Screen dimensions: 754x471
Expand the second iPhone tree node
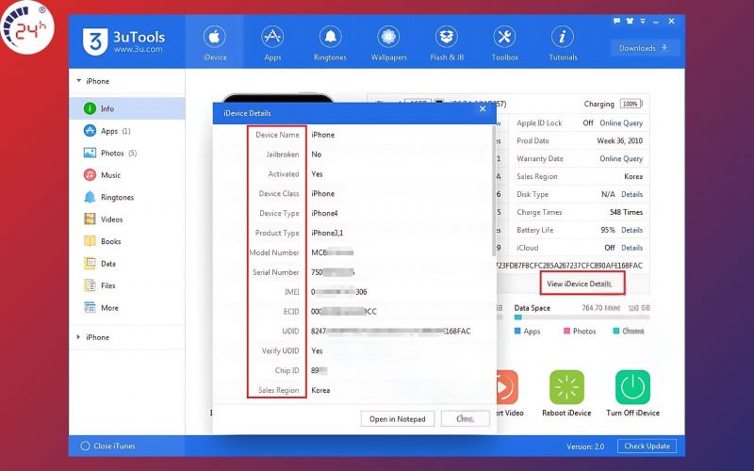pos(78,337)
